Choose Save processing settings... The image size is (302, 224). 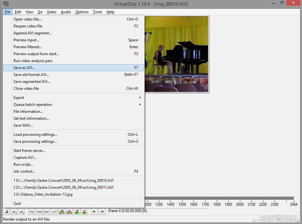[73, 141]
